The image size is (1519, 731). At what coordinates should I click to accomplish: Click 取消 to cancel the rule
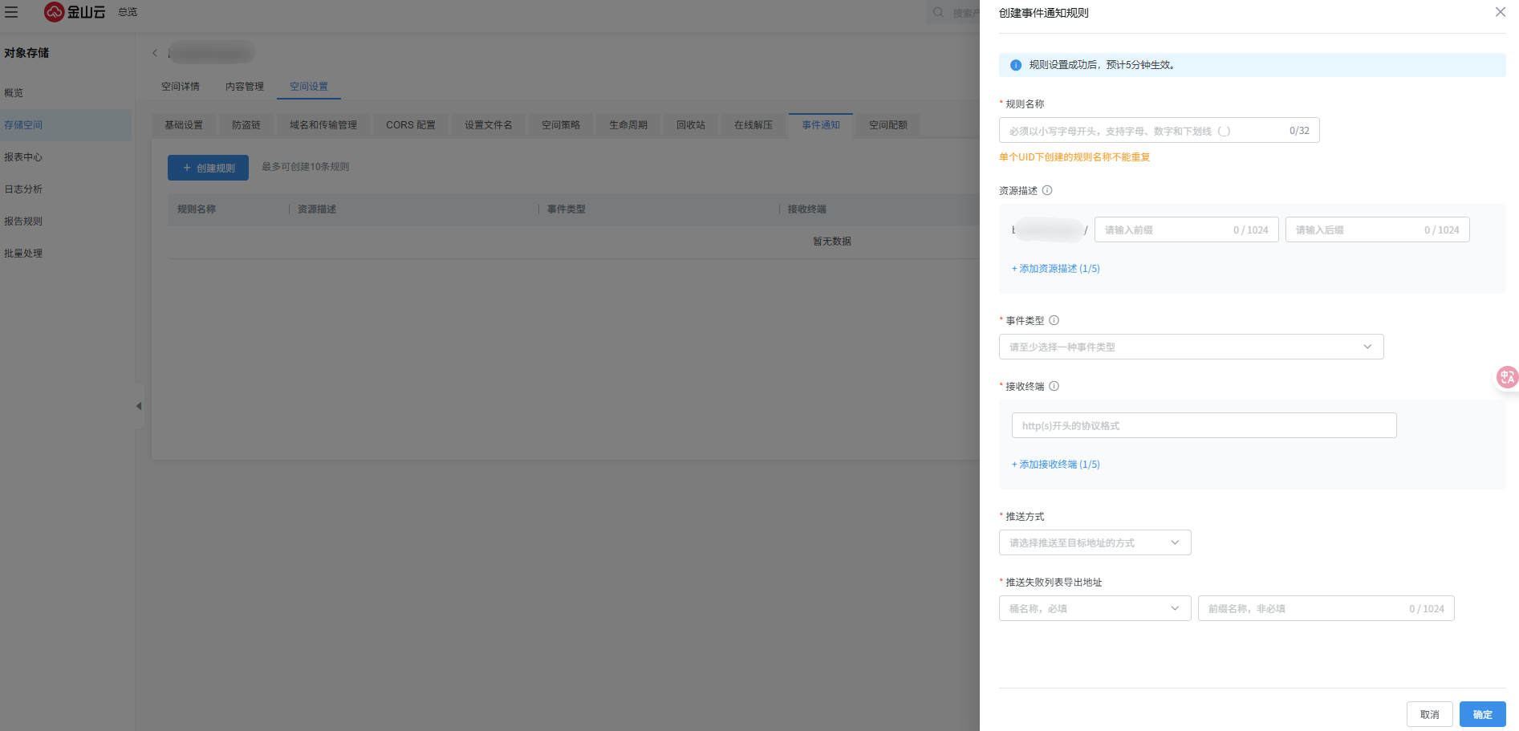[x=1430, y=714]
